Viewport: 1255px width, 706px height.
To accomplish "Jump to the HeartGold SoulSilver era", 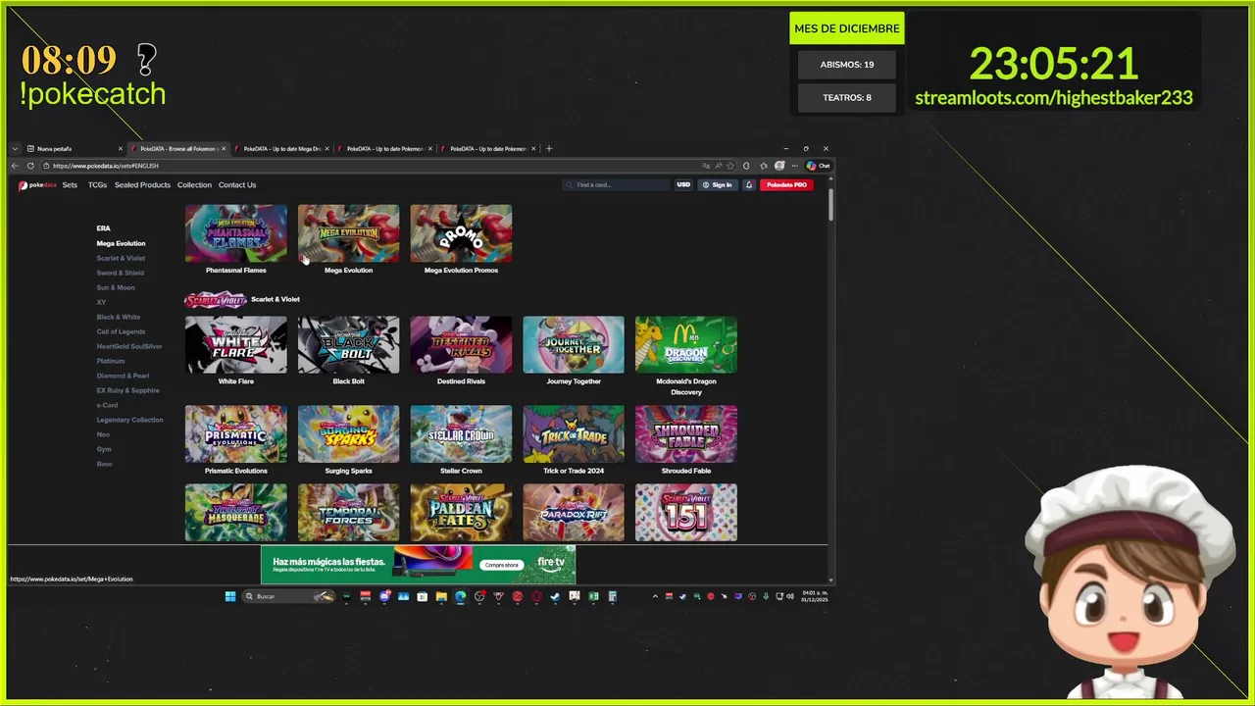I will 129,346.
